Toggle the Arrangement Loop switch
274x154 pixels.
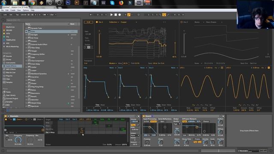coord(164,15)
